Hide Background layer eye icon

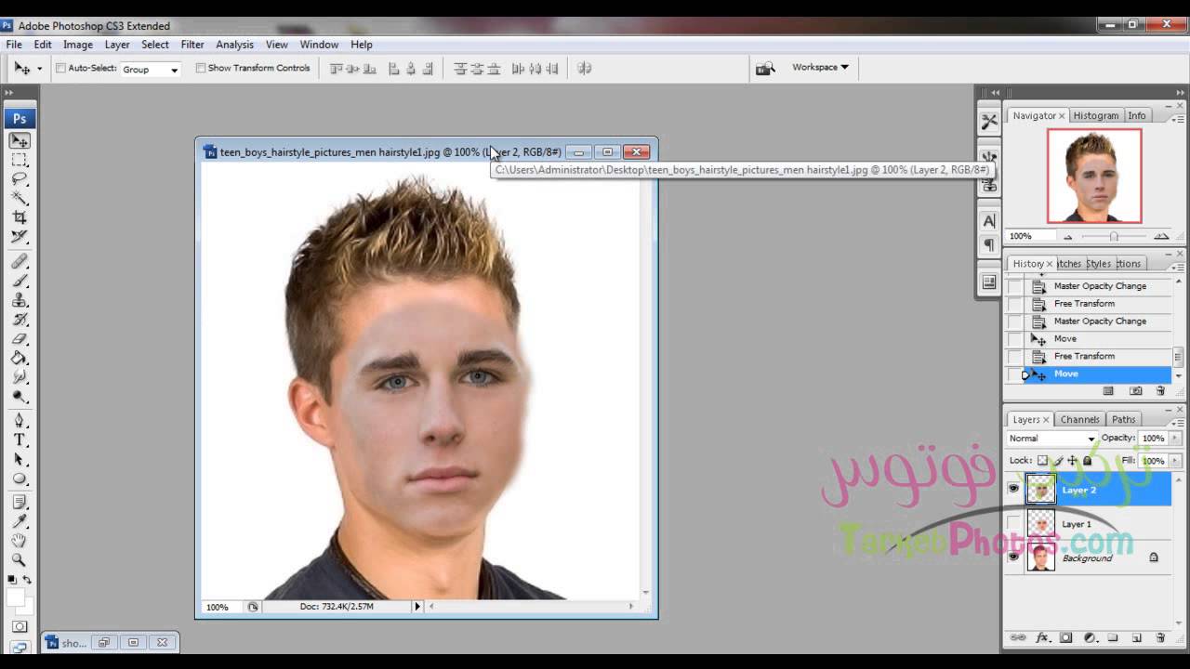(x=1013, y=557)
